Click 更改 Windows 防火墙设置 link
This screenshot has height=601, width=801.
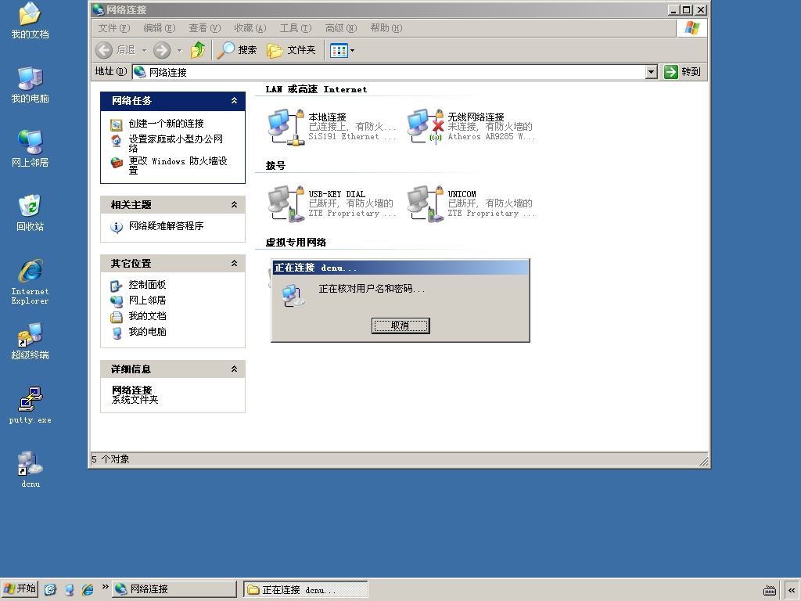[178, 165]
